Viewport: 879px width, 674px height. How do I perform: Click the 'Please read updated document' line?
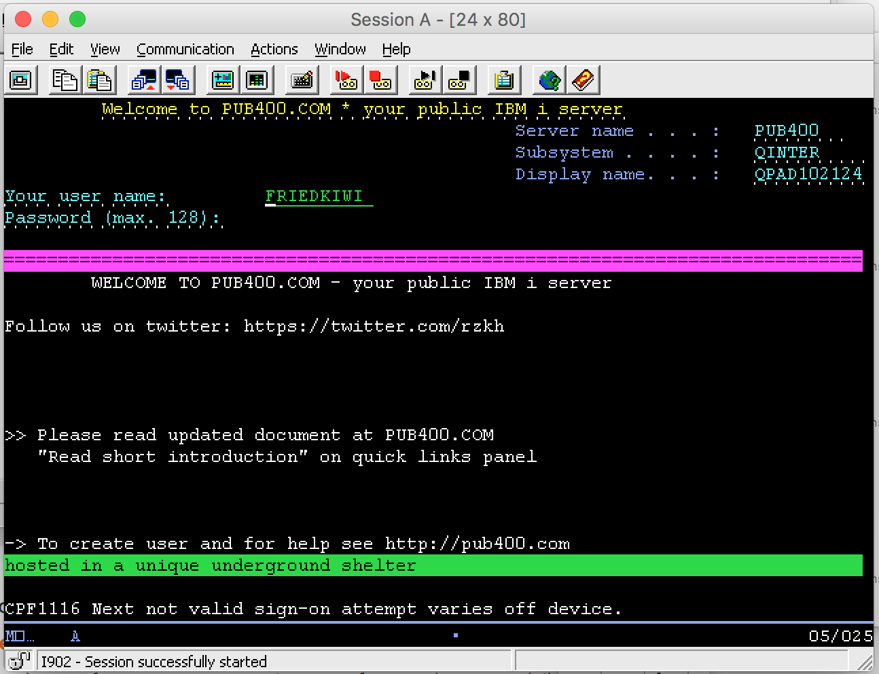click(x=249, y=435)
